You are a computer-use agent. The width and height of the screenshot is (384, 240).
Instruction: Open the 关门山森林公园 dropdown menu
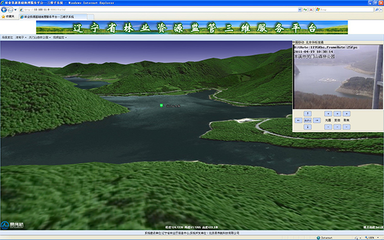coord(40,37)
